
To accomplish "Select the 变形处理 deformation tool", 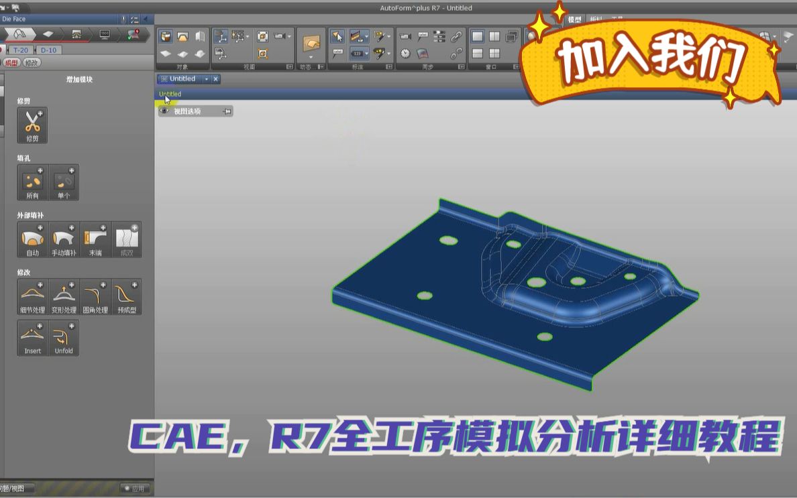I will (64, 297).
